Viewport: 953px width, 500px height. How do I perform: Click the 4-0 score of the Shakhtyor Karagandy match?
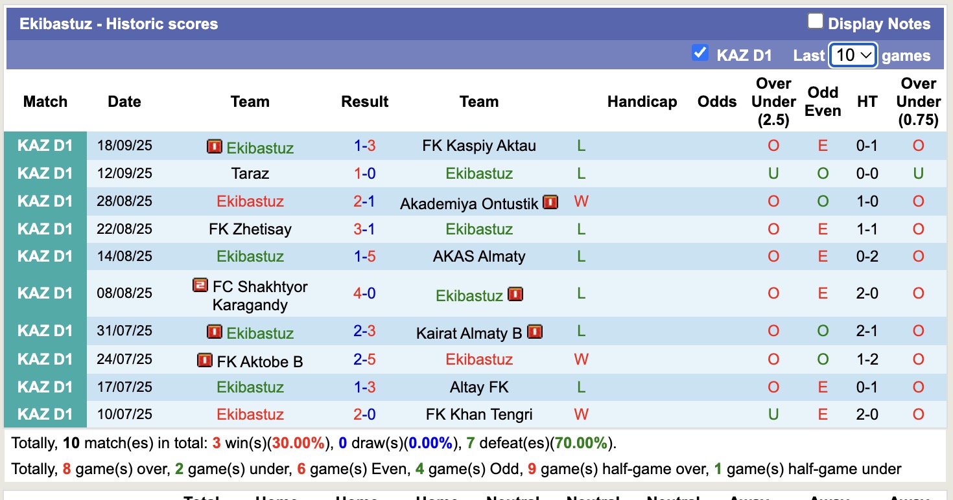364,293
